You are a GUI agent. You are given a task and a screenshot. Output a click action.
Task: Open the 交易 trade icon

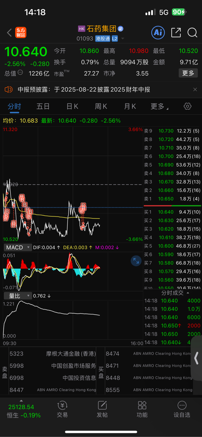point(62,410)
